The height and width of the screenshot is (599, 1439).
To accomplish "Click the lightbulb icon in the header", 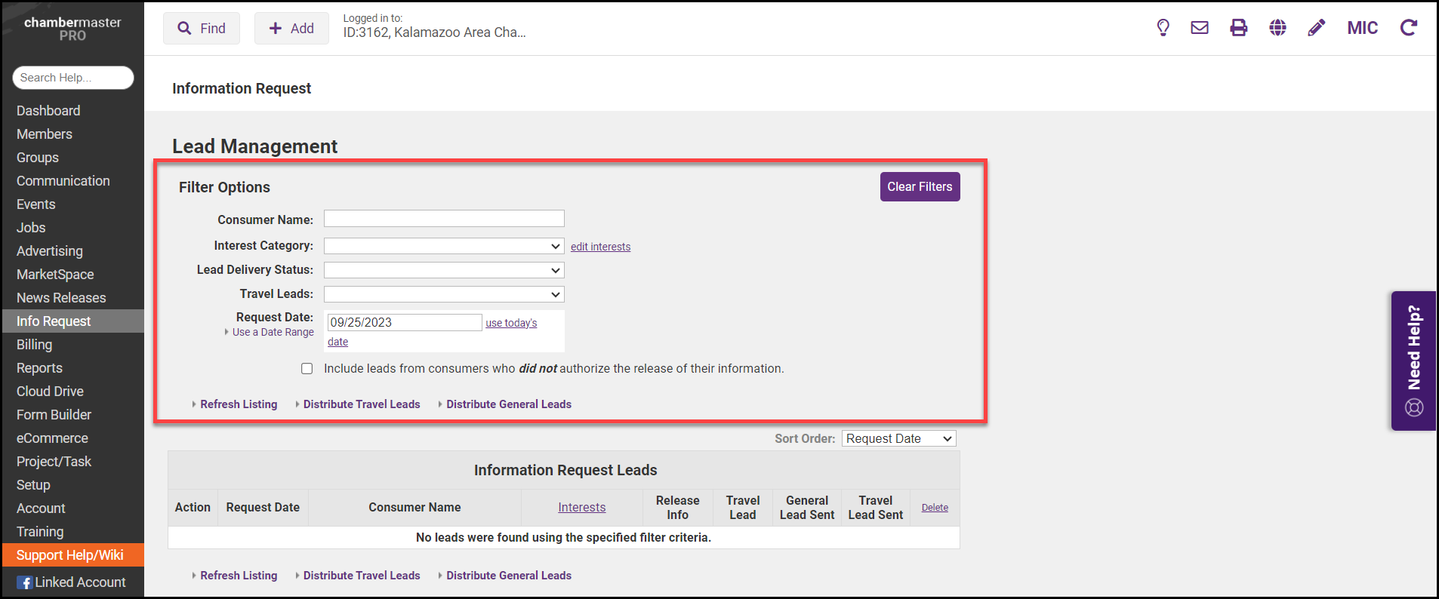I will pyautogui.click(x=1163, y=28).
